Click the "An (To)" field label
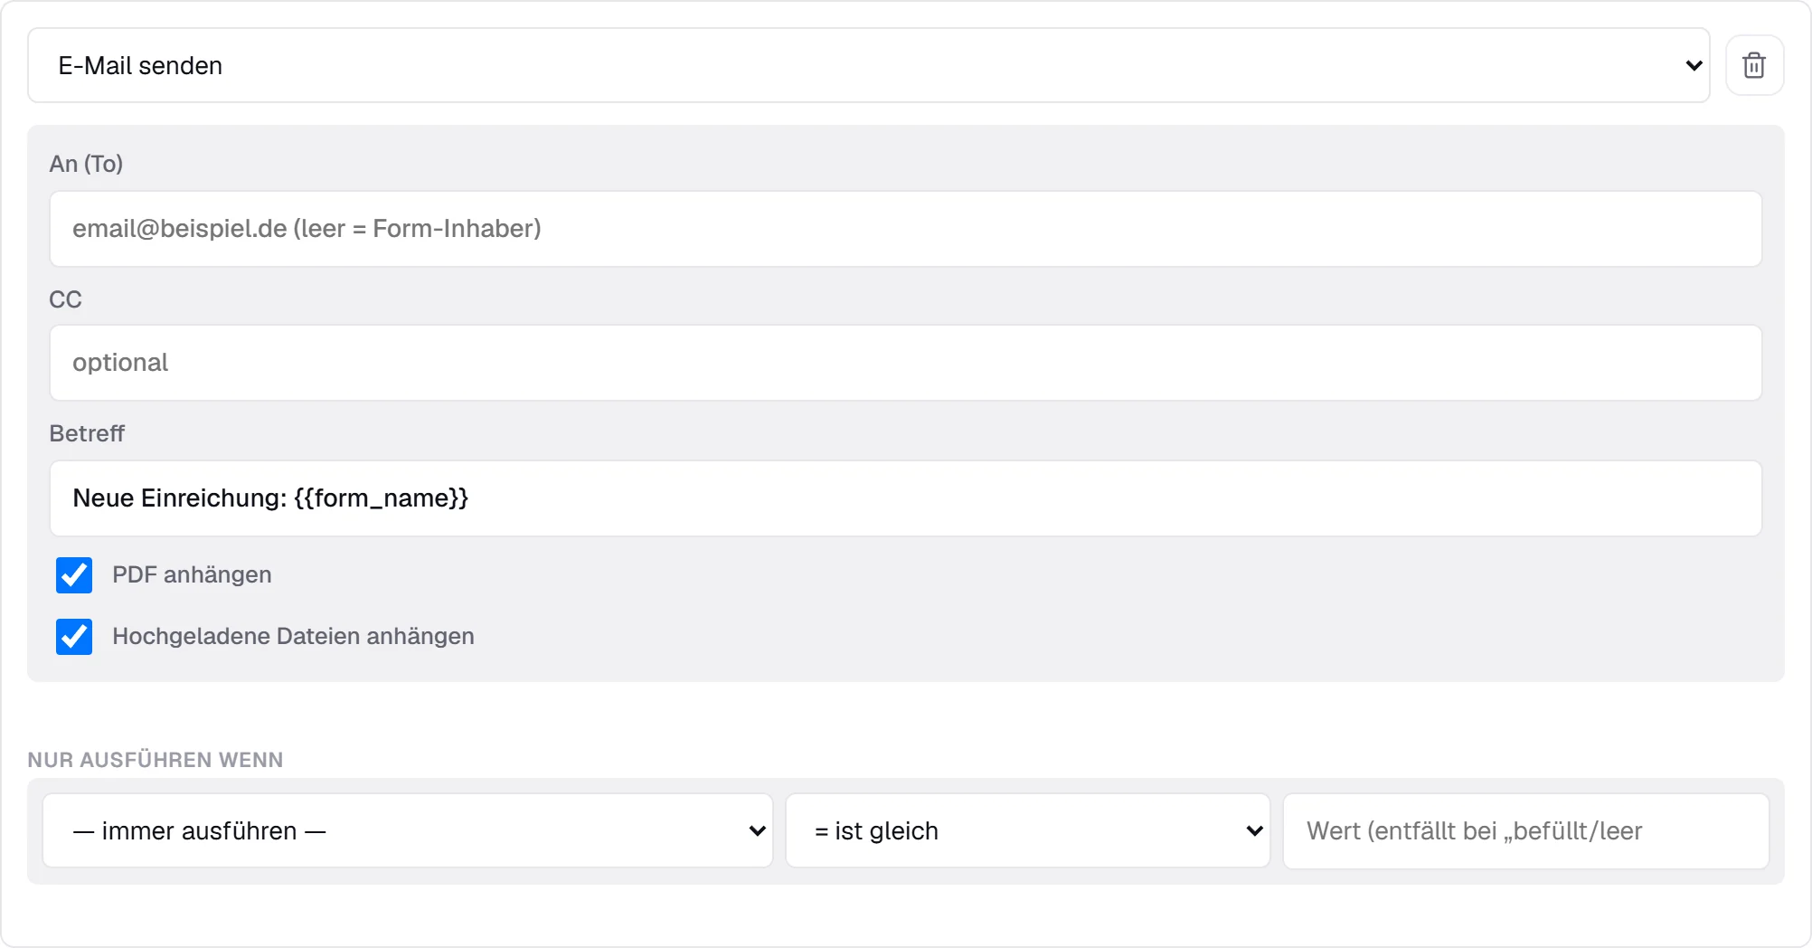This screenshot has width=1812, height=948. coord(86,164)
